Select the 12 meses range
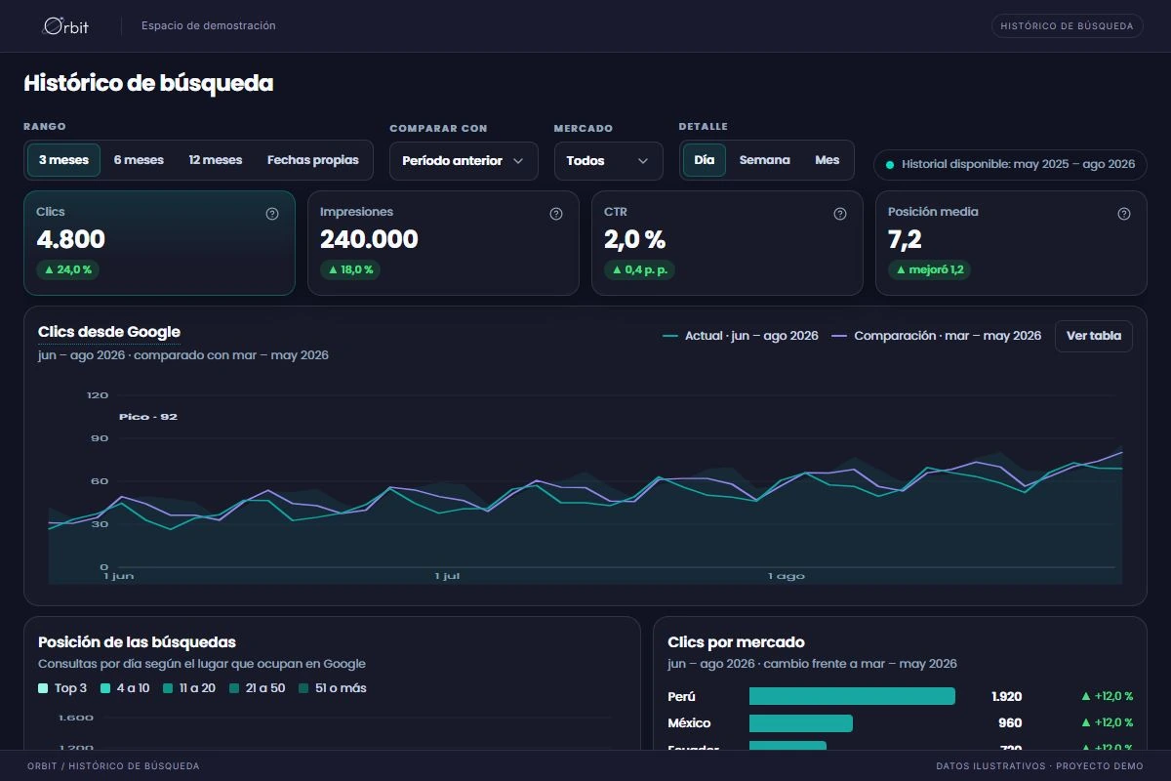This screenshot has width=1171, height=781. [216, 160]
